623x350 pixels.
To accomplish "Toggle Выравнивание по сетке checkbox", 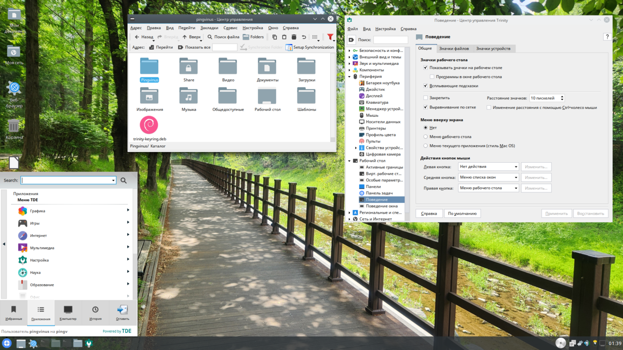I will [425, 107].
